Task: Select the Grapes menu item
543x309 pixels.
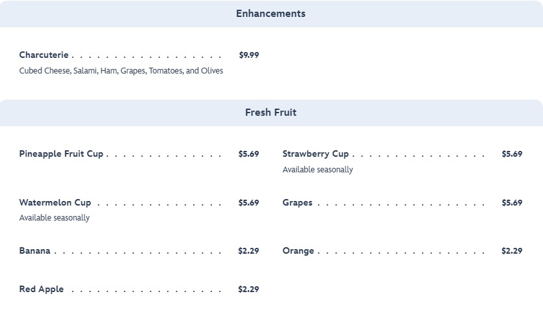Action: (297, 203)
